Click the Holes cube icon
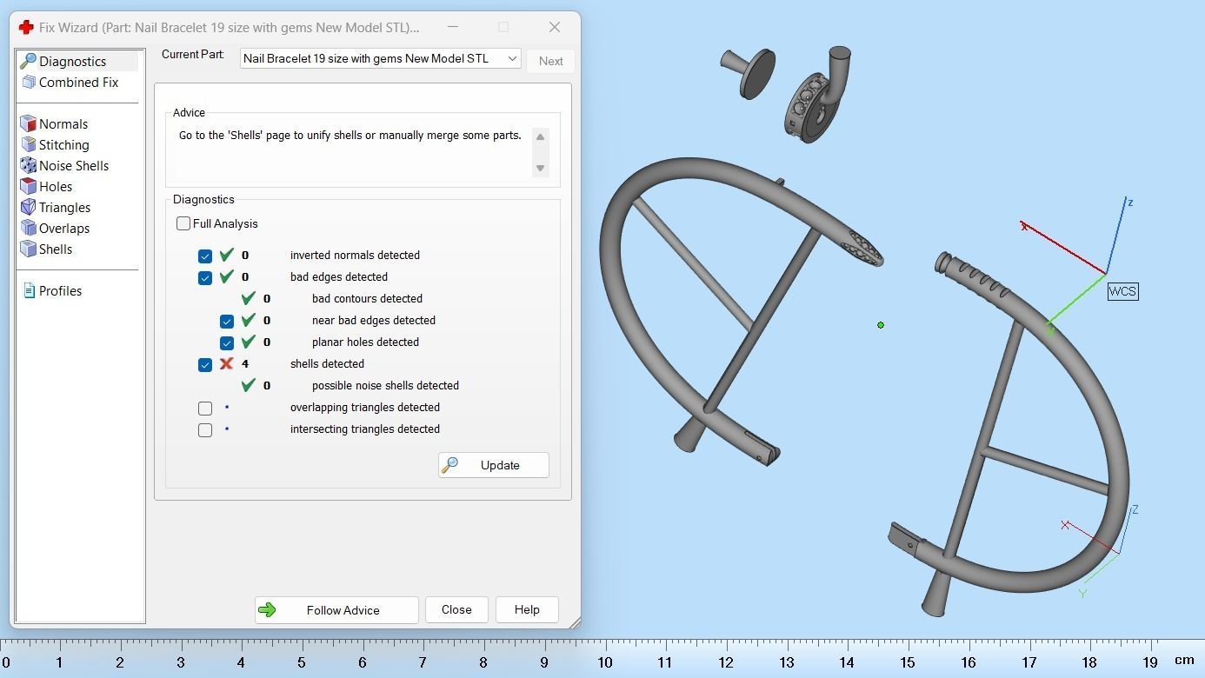Viewport: 1205px width, 678px height. [x=28, y=186]
